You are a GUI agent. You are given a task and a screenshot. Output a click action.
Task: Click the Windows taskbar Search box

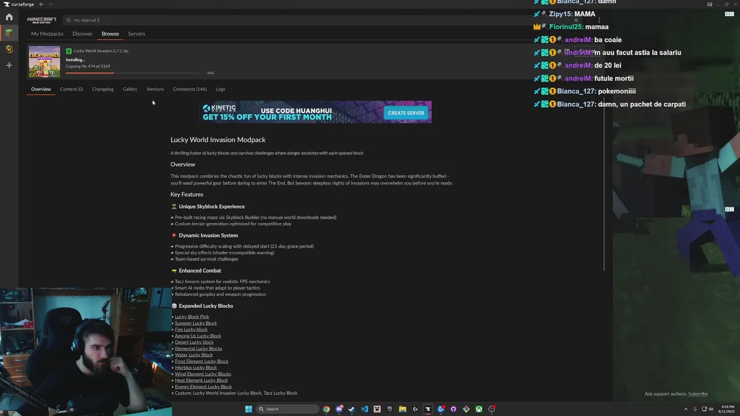287,409
